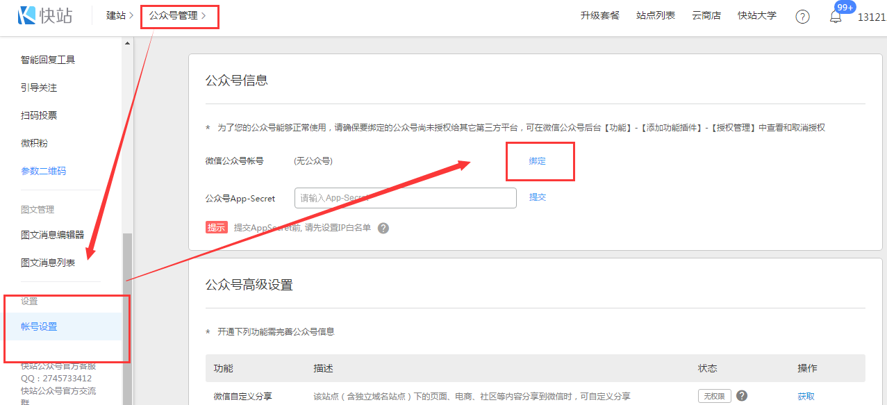Select 帐号设置 in the sidebar
The width and height of the screenshot is (887, 405).
[x=39, y=327]
